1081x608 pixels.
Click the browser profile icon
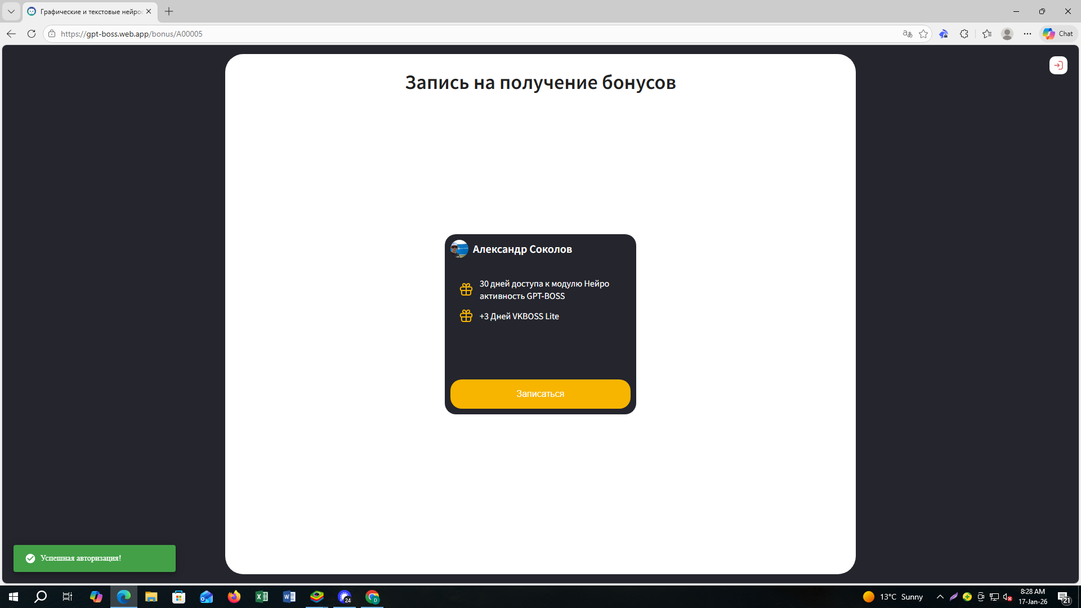1007,34
